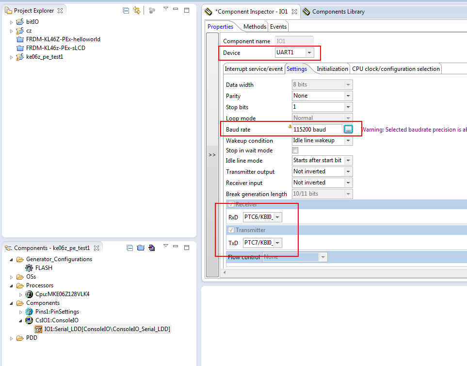Collapse the Processors folder
This screenshot has width=467, height=366.
tap(11, 286)
